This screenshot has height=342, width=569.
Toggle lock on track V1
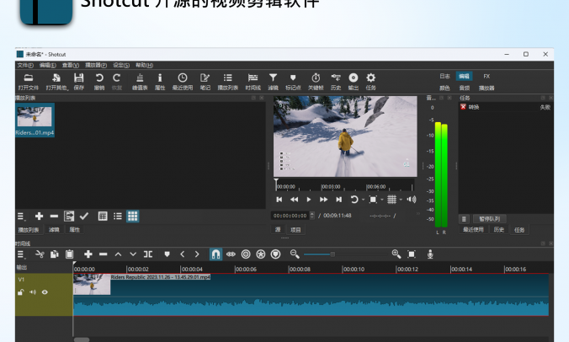click(21, 292)
